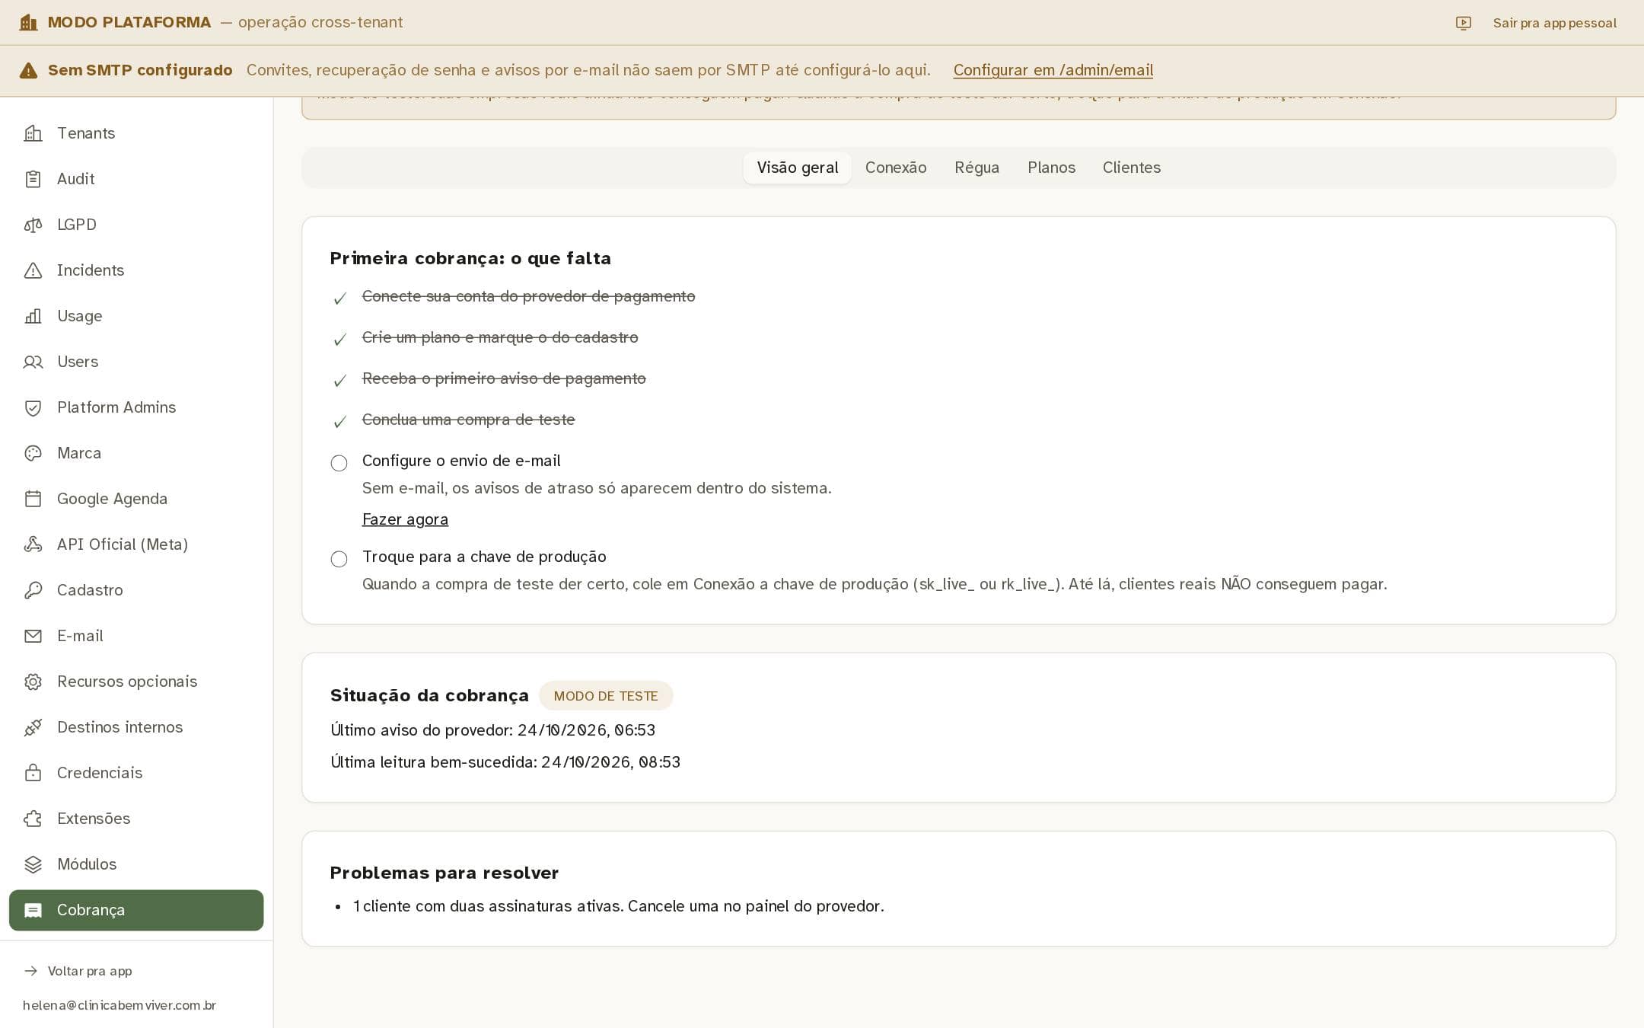Click the Marca palette icon
Viewport: 1644px width, 1028px height.
point(33,453)
